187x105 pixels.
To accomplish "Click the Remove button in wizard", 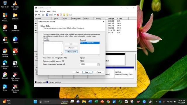I will click(x=71, y=48).
